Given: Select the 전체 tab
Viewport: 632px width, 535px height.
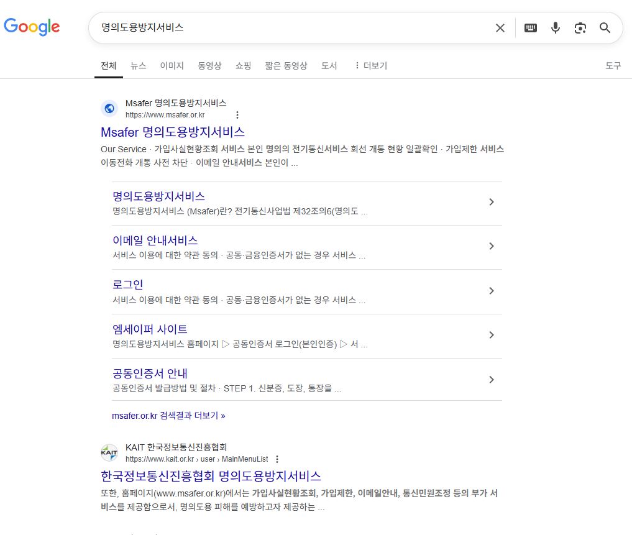Looking at the screenshot, I should [x=108, y=65].
